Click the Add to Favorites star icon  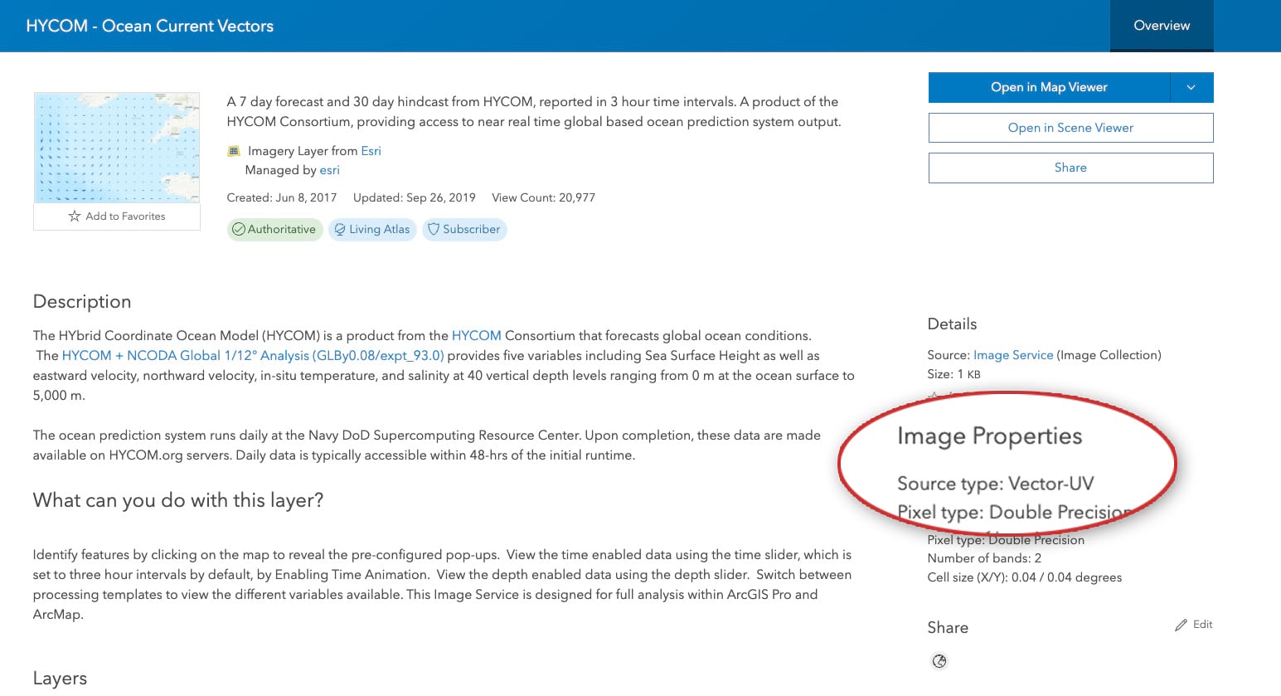(74, 216)
